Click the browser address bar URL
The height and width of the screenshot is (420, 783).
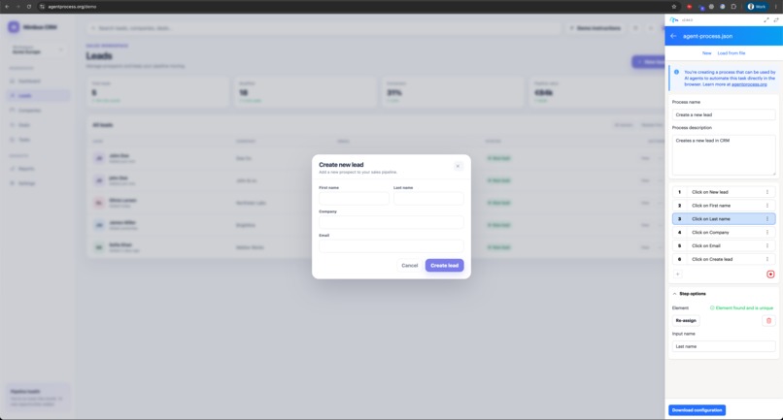click(73, 7)
